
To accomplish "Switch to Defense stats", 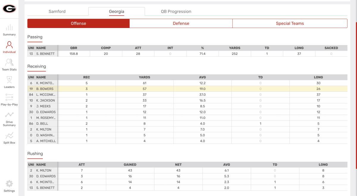I will [x=181, y=24].
